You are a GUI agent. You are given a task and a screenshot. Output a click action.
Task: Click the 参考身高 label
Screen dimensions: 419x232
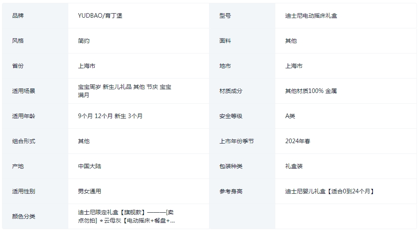[231, 191]
